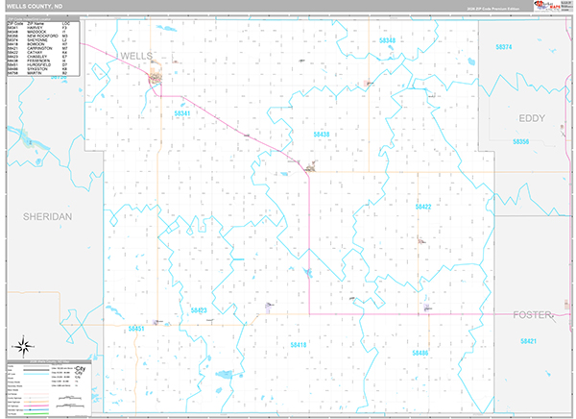
Task: Click ZIP code label 58451
Action: tap(136, 329)
